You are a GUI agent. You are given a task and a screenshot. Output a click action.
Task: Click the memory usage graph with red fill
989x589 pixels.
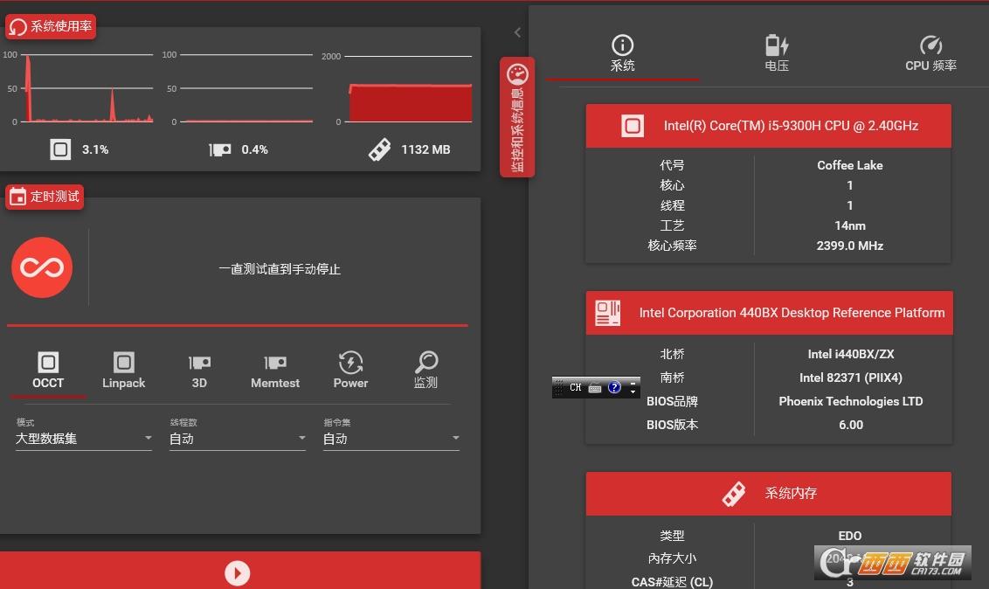click(x=407, y=89)
